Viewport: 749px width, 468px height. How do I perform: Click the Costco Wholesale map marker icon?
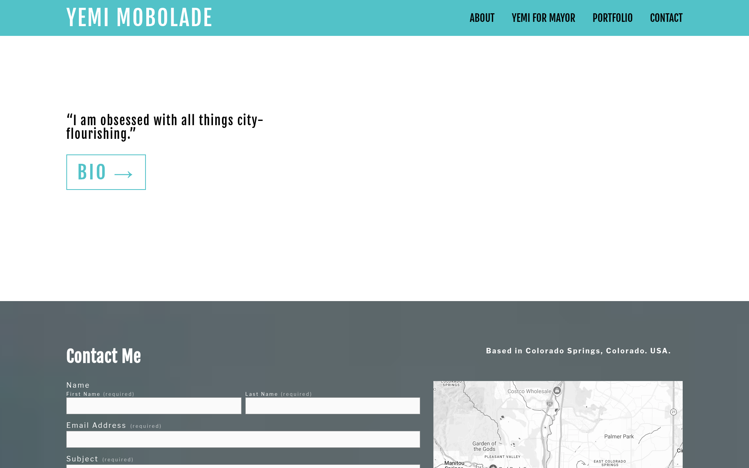(x=557, y=390)
